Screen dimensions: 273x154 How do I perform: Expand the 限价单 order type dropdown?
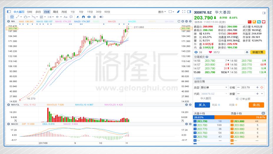pyautogui.click(x=226, y=88)
